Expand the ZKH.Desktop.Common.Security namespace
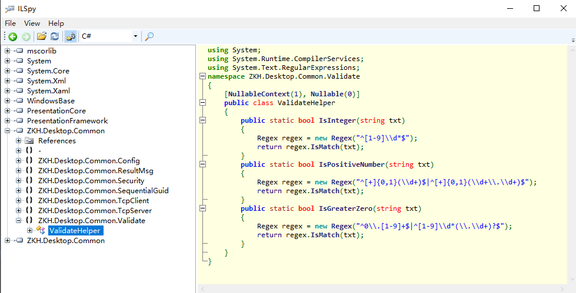Viewport: 576px width, 293px height. 18,180
